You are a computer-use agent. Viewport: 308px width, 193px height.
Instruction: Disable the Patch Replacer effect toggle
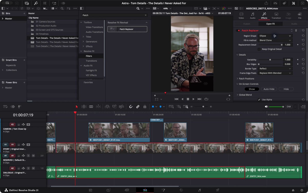click(238, 31)
